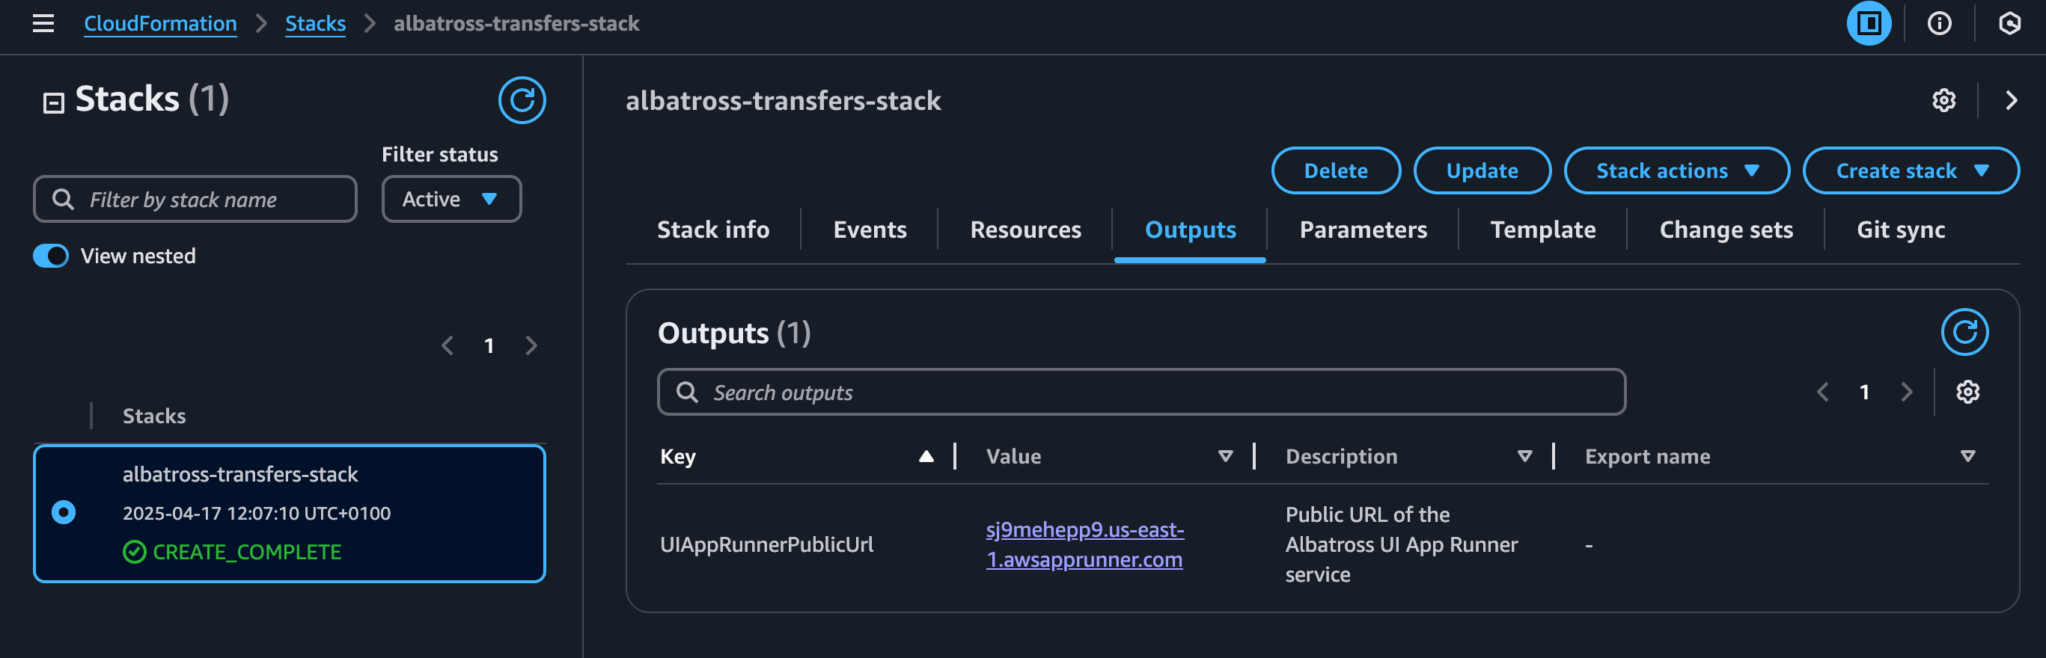Expand stack detail pane with right chevron
Image resolution: width=2046 pixels, height=658 pixels.
tap(2010, 101)
